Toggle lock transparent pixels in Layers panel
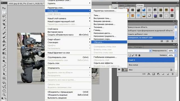 130,55
